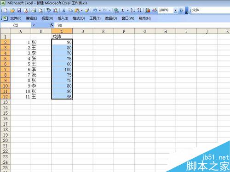Open the Research tool icon
The height and width of the screenshot is (172, 230).
[55, 11]
